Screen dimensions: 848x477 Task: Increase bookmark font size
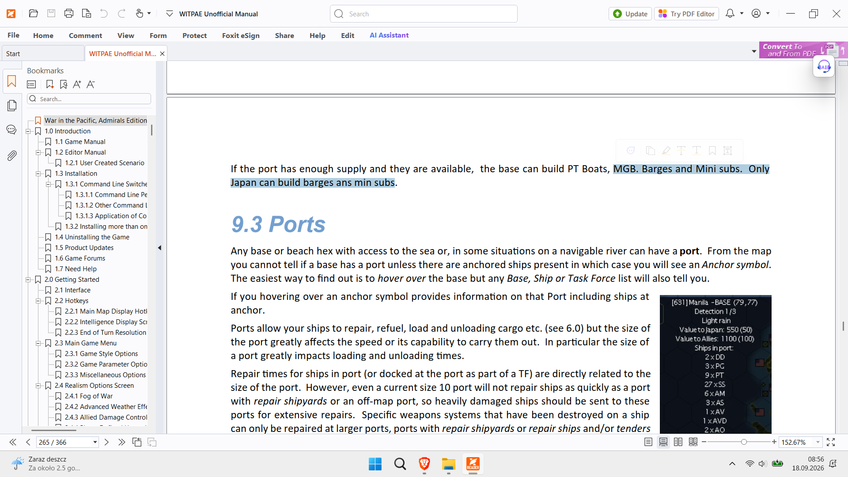click(77, 84)
